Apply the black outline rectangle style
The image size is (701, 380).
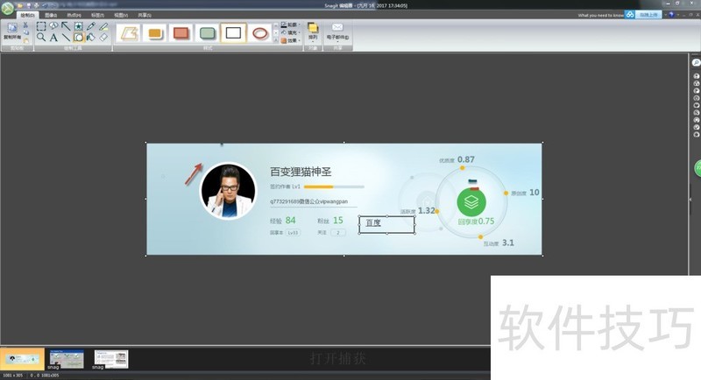click(233, 33)
